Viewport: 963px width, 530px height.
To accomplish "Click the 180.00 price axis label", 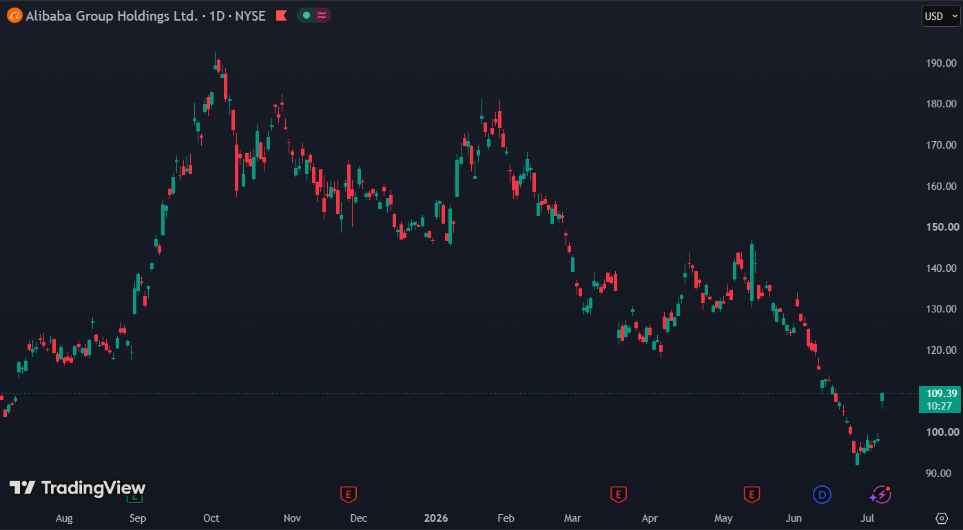I will click(x=942, y=104).
